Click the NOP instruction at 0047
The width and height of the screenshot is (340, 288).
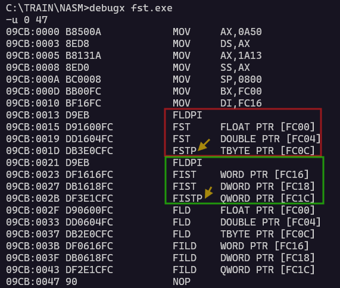click(x=182, y=281)
